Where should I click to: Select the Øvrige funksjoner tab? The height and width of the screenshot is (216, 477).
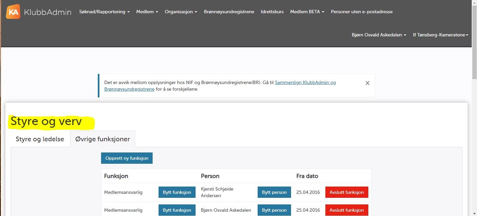point(102,139)
